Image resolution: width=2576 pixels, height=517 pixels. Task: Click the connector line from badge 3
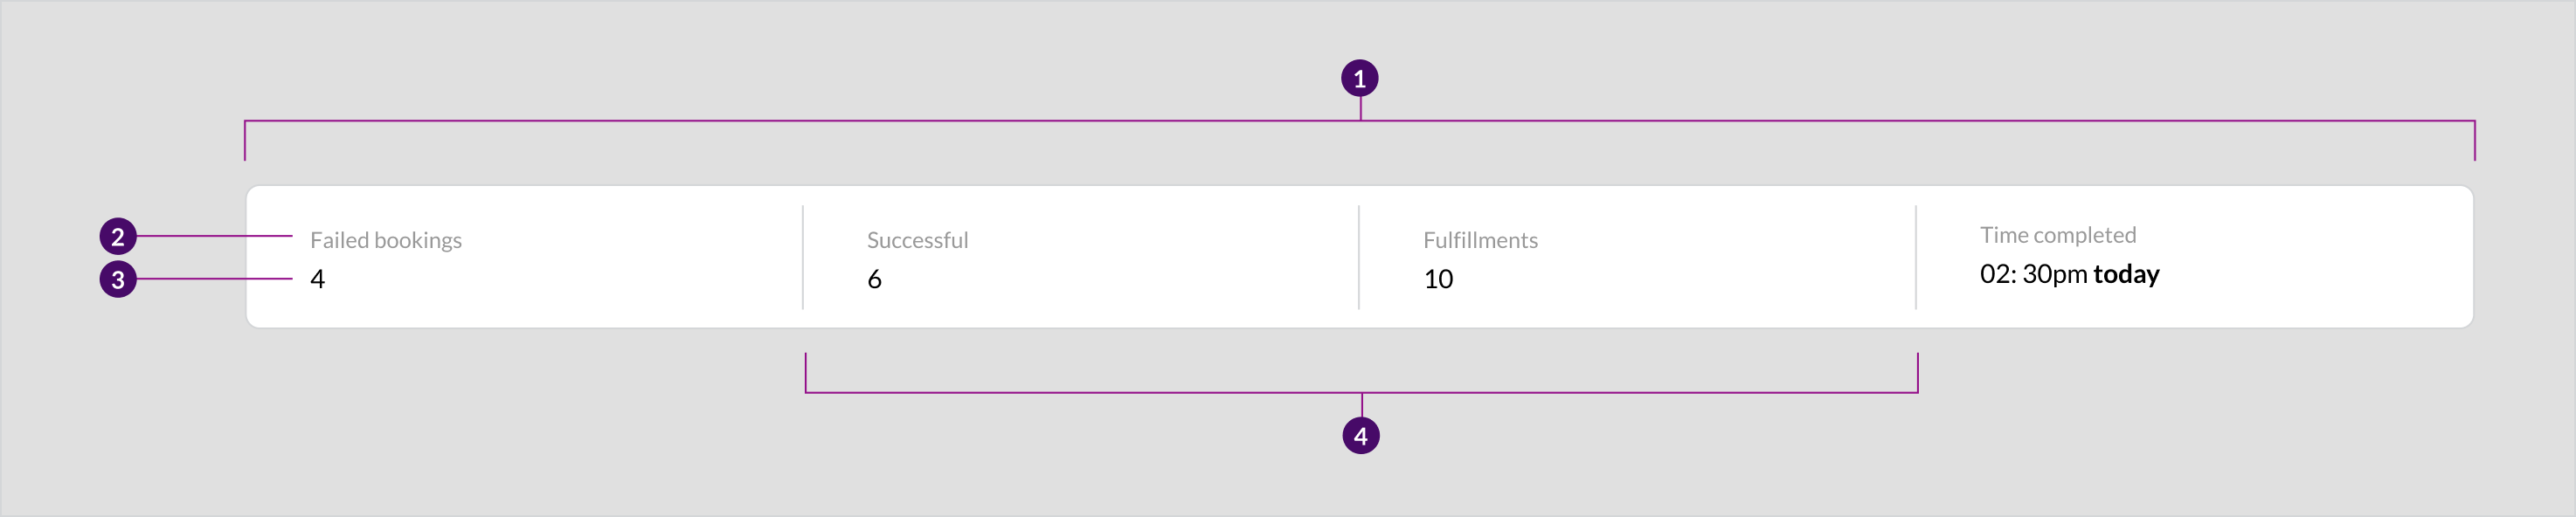click(214, 279)
